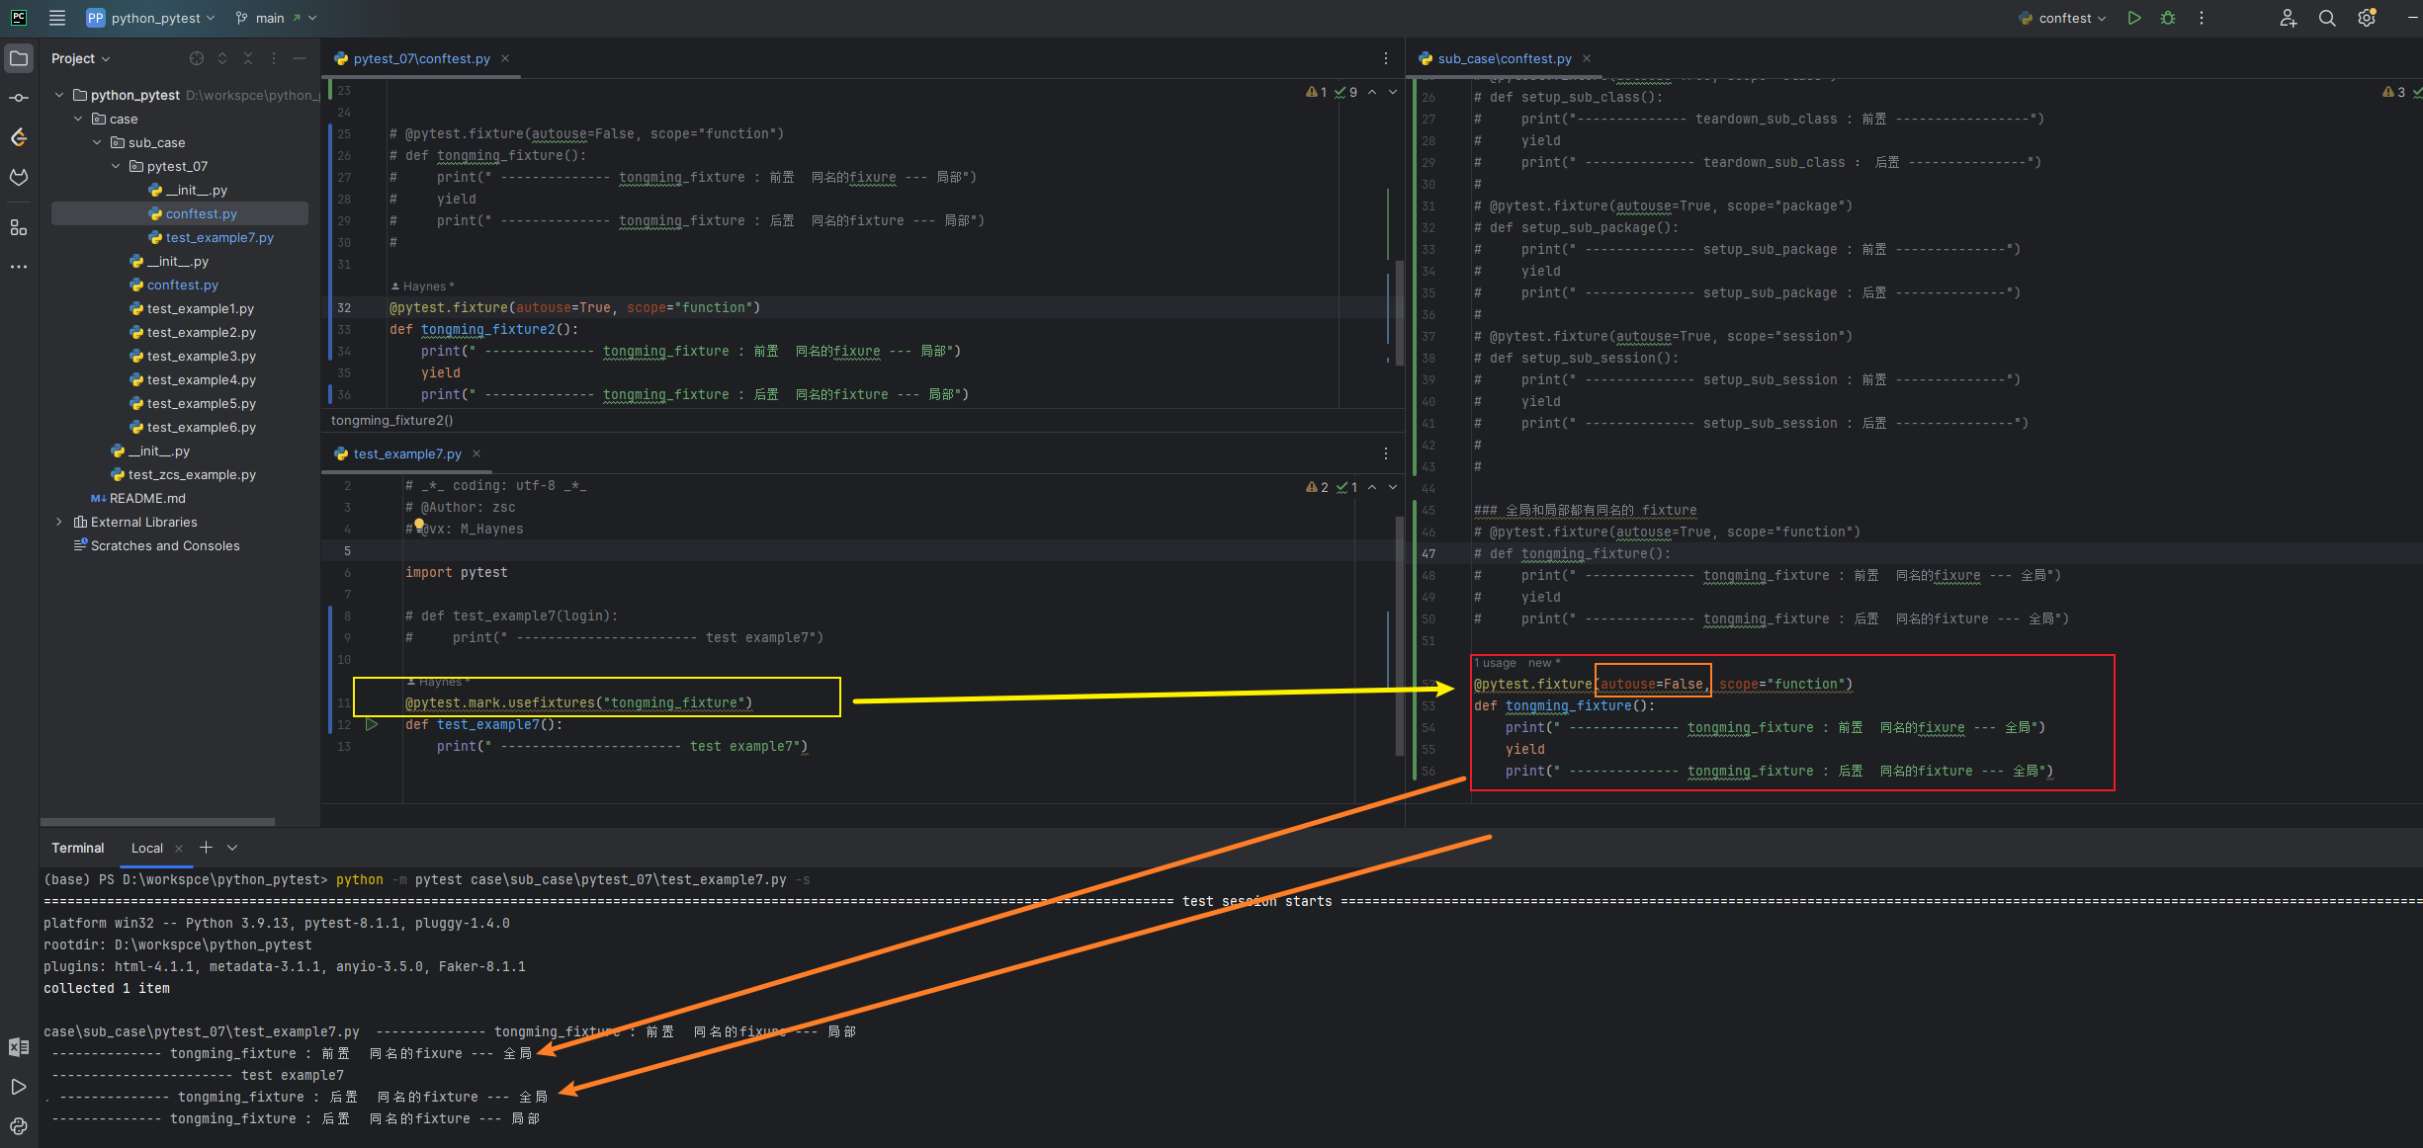The width and height of the screenshot is (2423, 1148).
Task: Select opened file in Project tree
Action: (197, 58)
